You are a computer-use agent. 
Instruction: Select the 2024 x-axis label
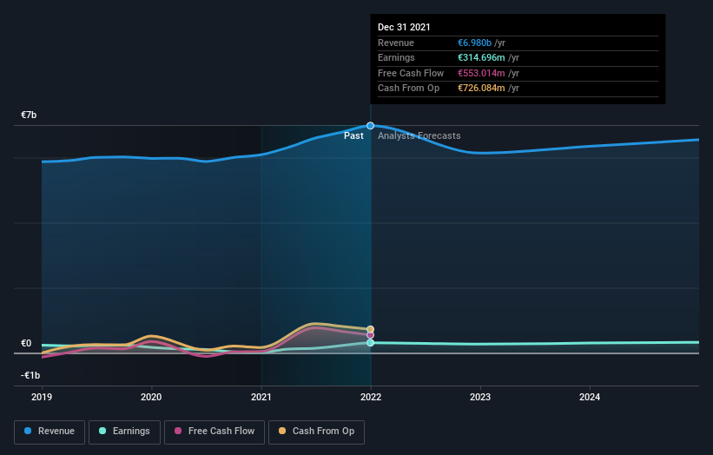pyautogui.click(x=590, y=398)
